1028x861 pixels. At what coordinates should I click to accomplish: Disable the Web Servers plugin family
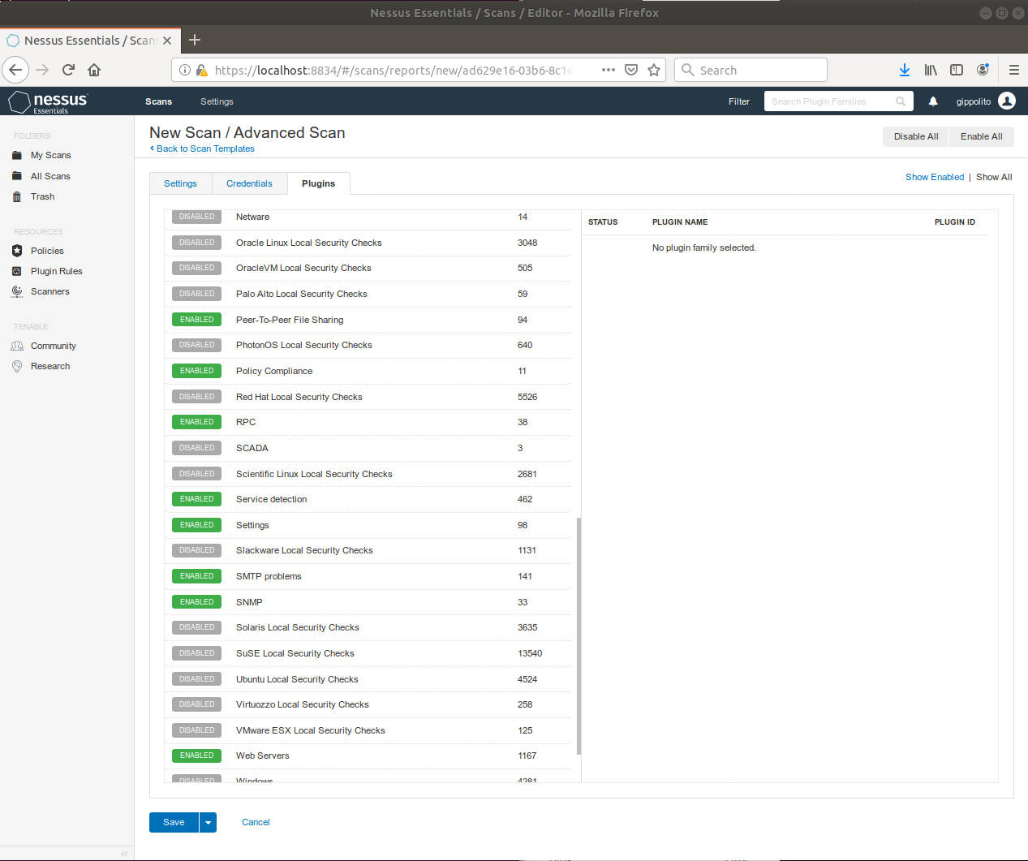pyautogui.click(x=196, y=756)
